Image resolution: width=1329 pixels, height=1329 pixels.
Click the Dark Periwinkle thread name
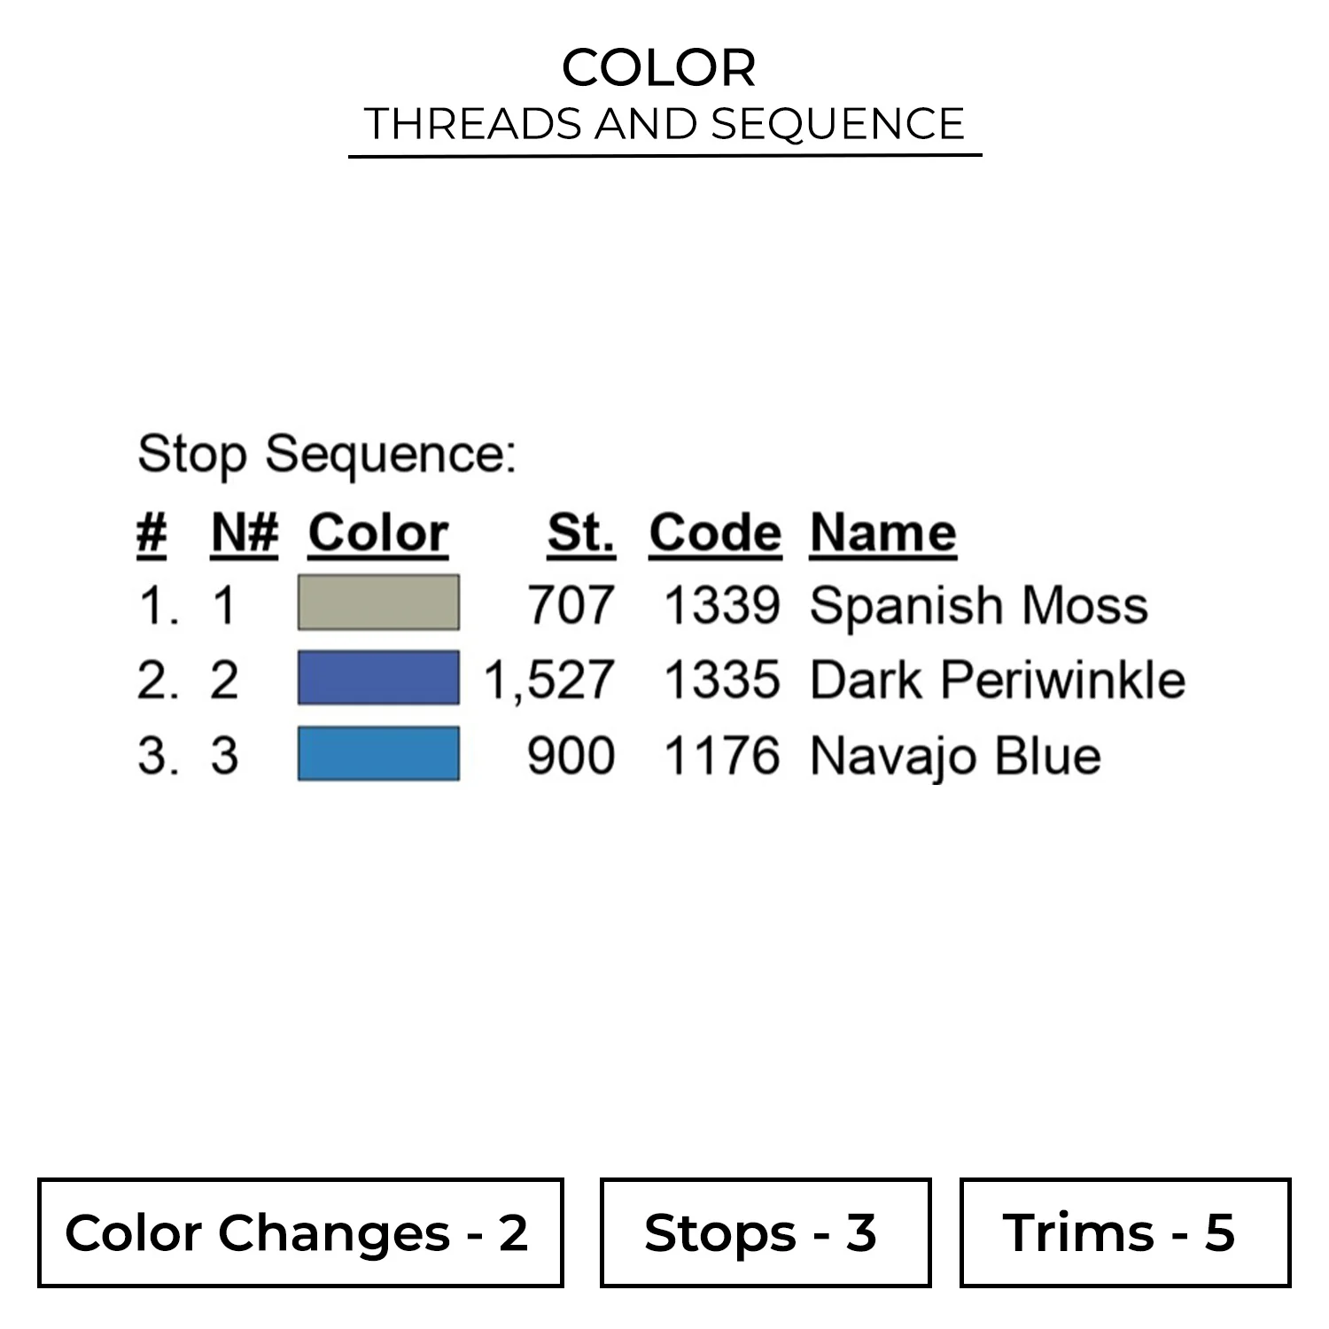997,680
